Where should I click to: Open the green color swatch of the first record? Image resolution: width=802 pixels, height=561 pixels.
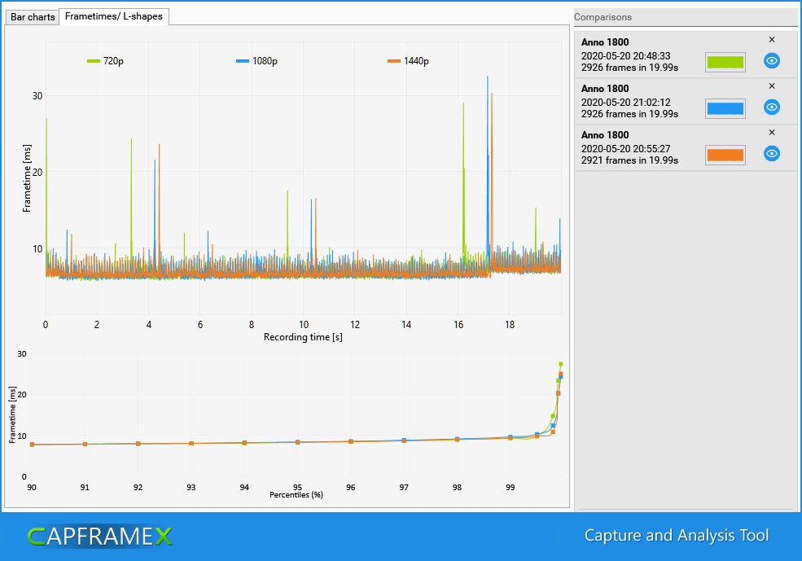pos(725,61)
